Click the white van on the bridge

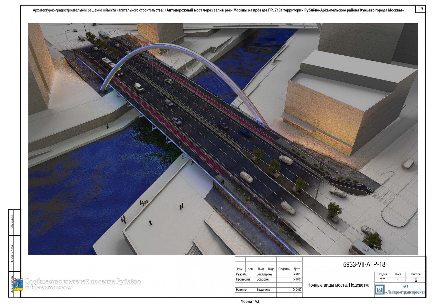139,87
